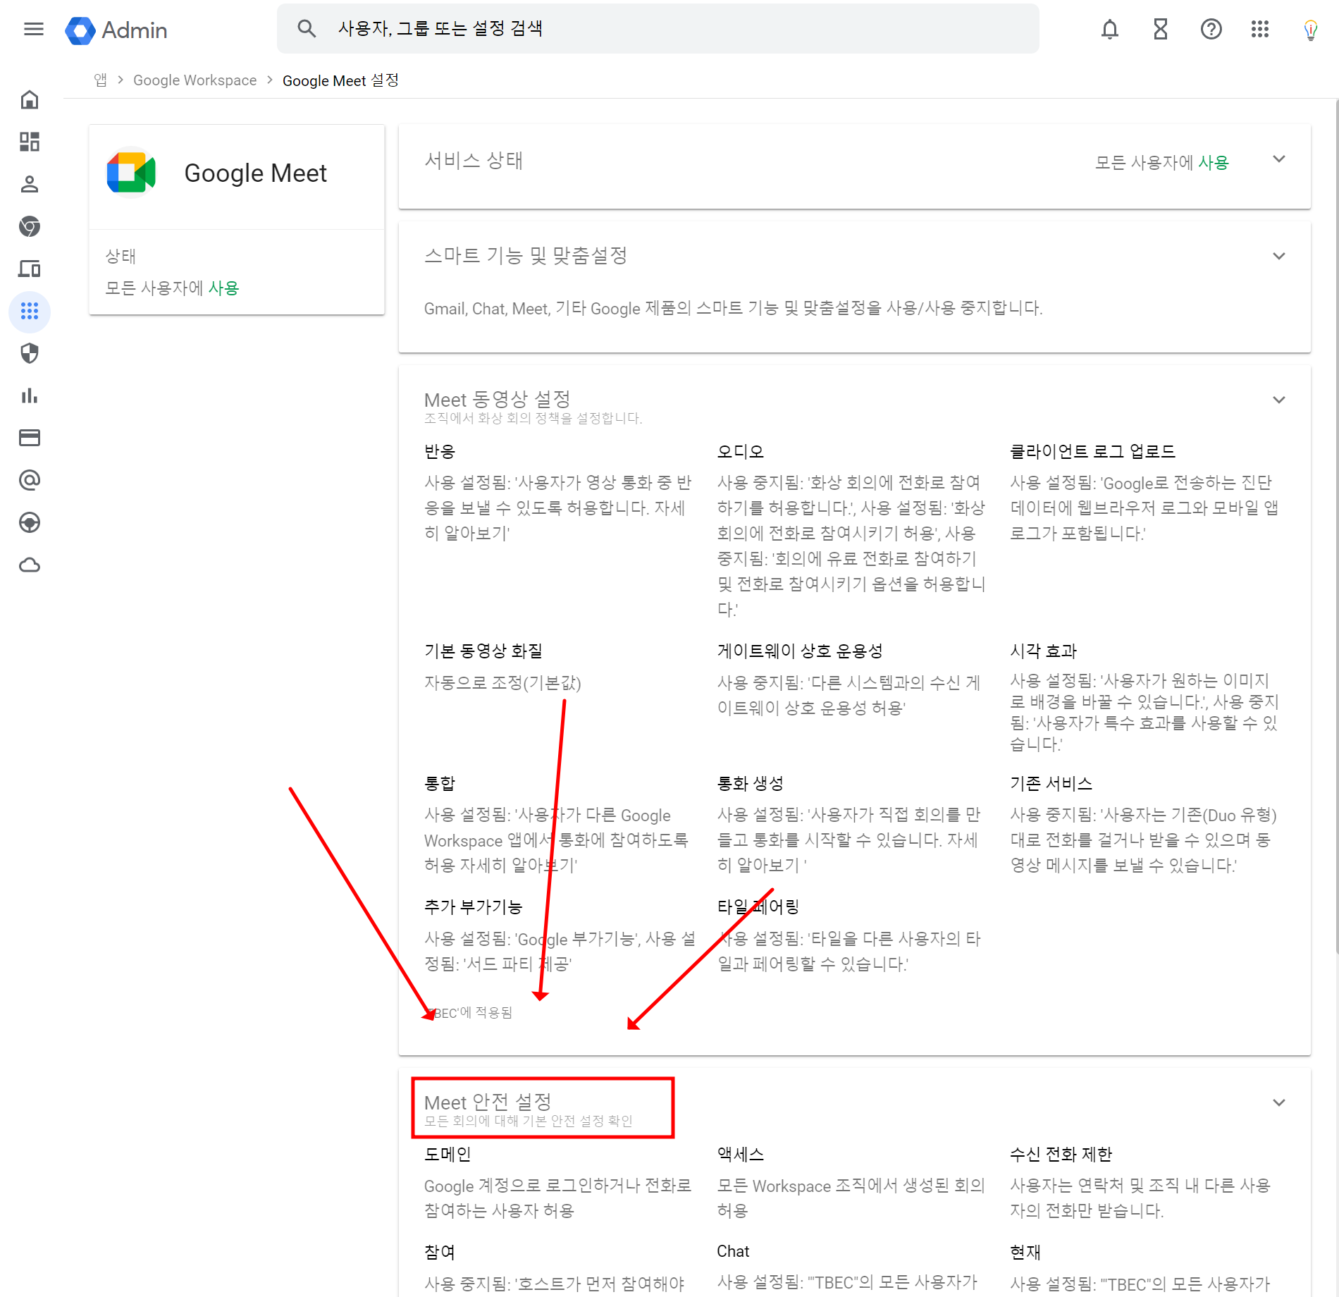
Task: Expand the 서비스 상태 section chevron
Action: point(1279,159)
